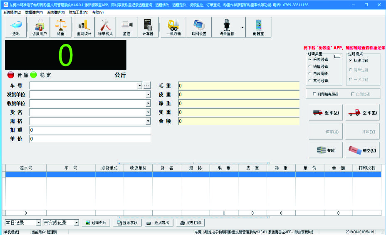The width and height of the screenshot is (386, 235).
Task: Expand the 收货单位 dropdown
Action: coord(148,103)
